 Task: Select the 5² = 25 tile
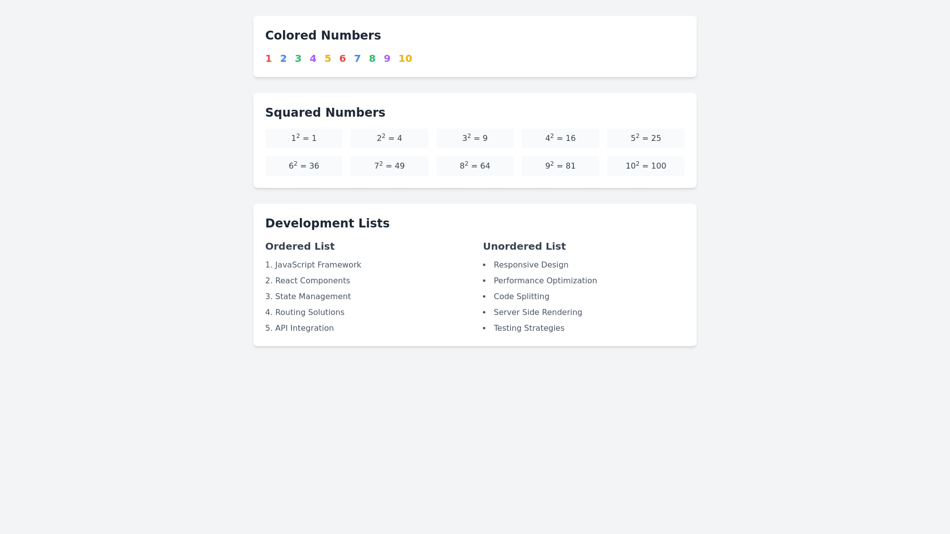[x=646, y=138]
